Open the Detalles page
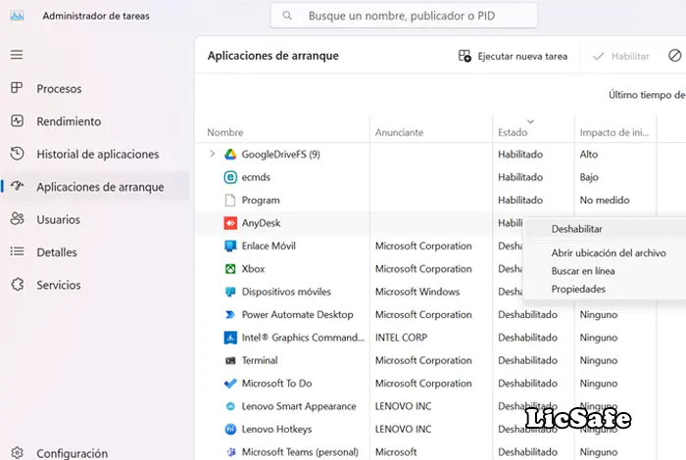 pyautogui.click(x=57, y=253)
